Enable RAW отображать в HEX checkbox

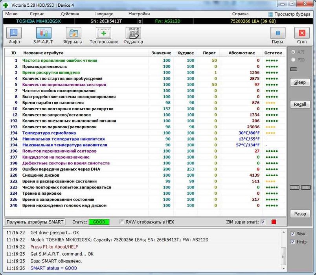coord(122,222)
